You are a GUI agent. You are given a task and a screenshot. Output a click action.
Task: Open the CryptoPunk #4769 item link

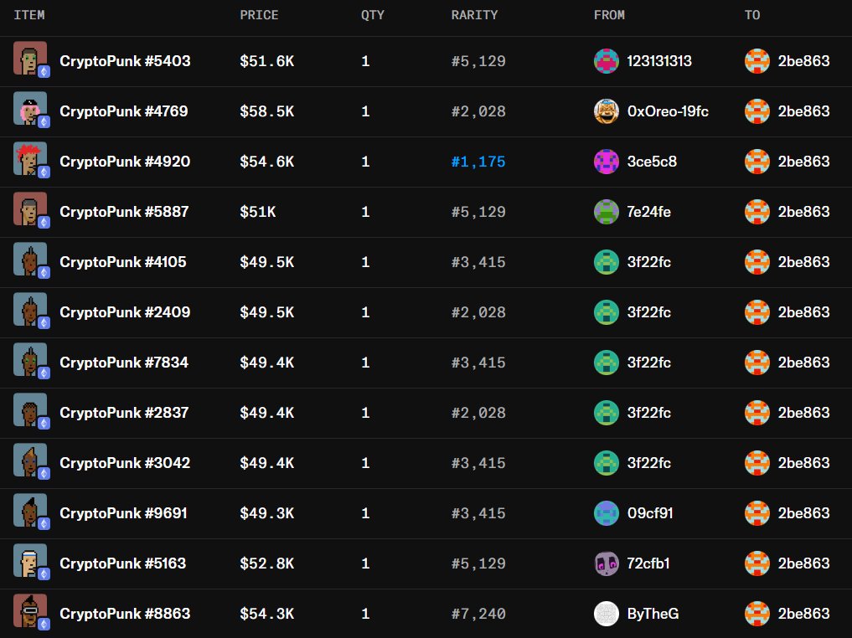124,111
